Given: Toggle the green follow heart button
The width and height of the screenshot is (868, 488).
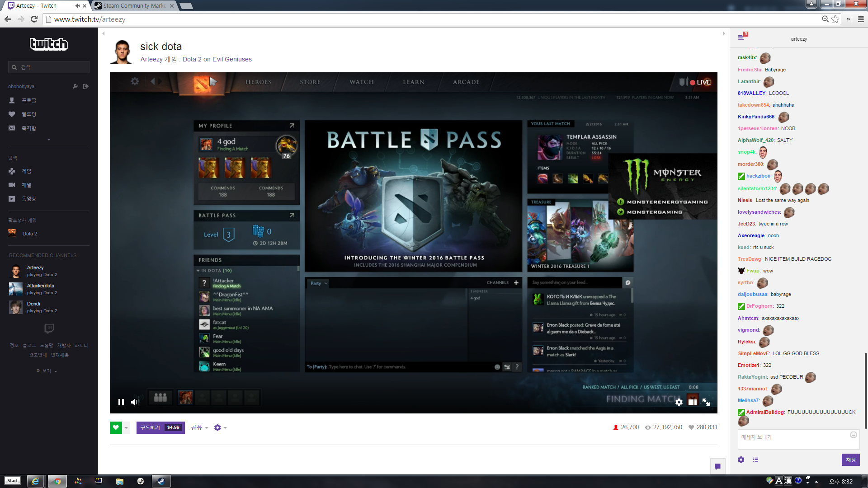Looking at the screenshot, I should tap(116, 427).
